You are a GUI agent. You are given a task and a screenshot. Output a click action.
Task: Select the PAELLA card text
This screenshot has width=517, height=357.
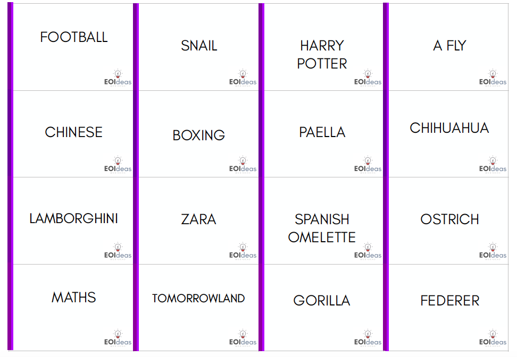pyautogui.click(x=322, y=132)
